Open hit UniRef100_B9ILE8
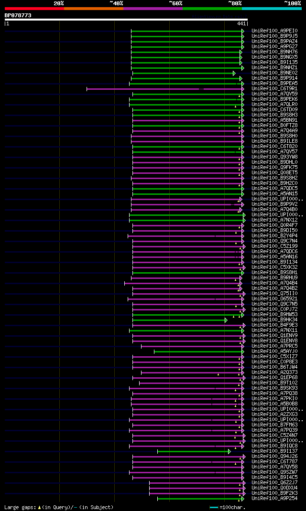The image size is (306, 511). pos(274,141)
